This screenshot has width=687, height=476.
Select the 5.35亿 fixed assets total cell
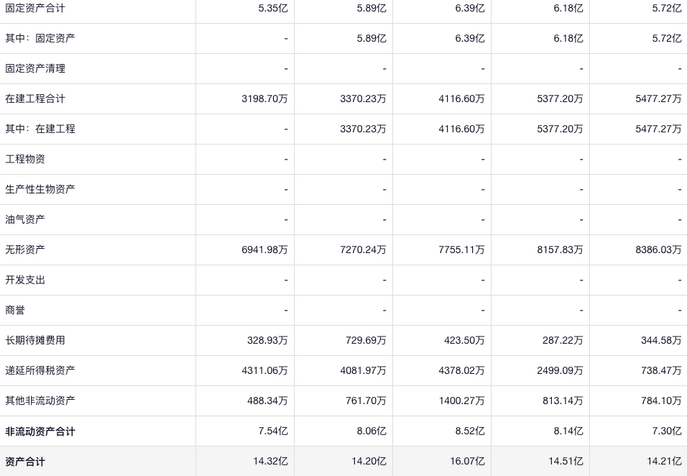pyautogui.click(x=273, y=8)
